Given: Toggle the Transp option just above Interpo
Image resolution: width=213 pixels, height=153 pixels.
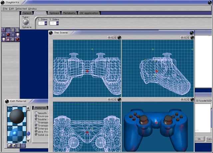Looking at the screenshot, I should pyautogui.click(x=36, y=125).
